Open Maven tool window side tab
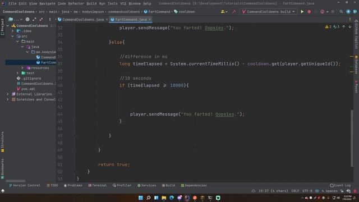This screenshot has width=359, height=202. pyautogui.click(x=356, y=86)
